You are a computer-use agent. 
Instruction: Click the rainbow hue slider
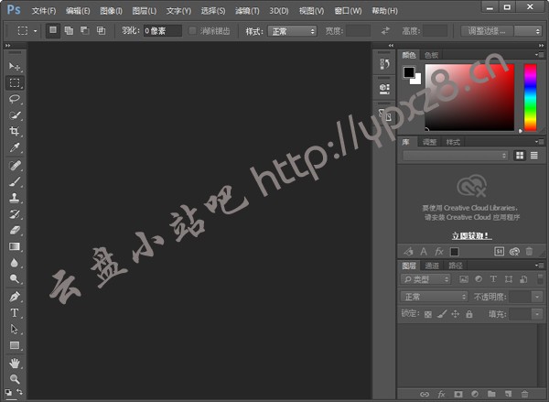click(530, 97)
